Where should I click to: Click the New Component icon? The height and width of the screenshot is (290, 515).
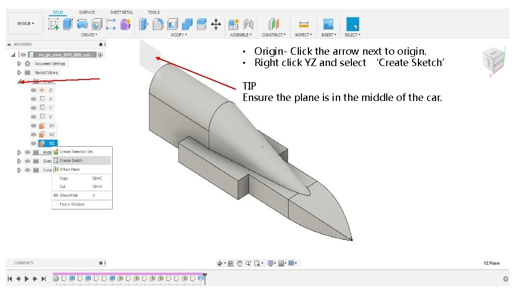(233, 24)
